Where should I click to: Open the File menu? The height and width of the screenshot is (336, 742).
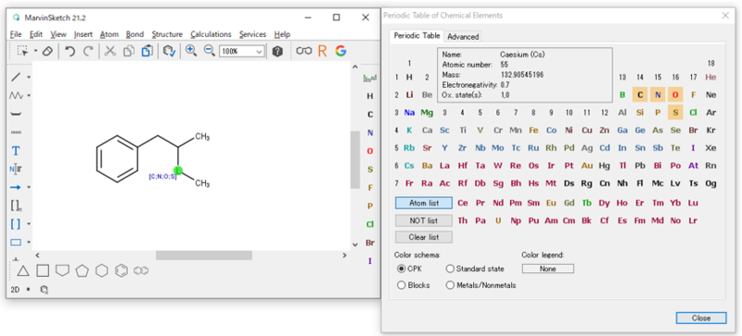click(16, 34)
